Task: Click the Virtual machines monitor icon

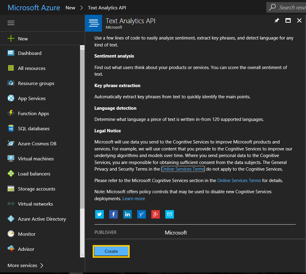Action: pos(11,159)
